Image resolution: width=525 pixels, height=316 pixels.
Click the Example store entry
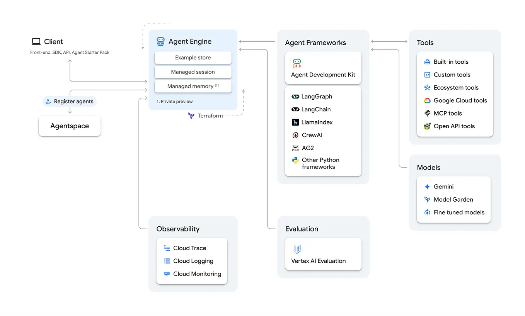click(x=193, y=57)
